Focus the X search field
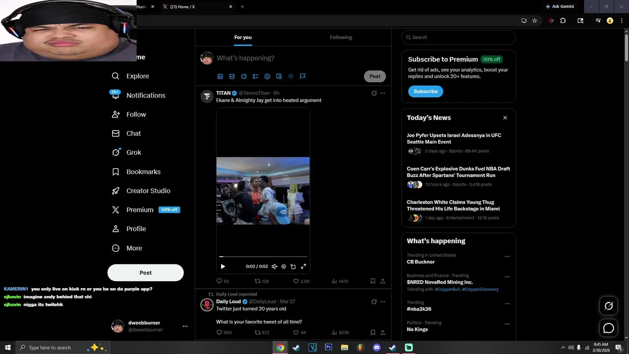The image size is (629, 354). point(458,37)
